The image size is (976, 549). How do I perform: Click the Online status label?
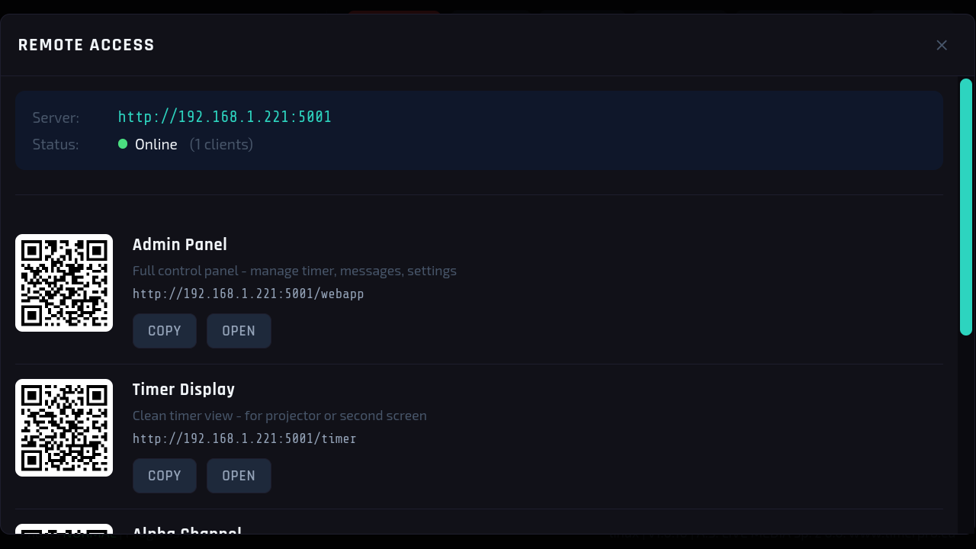pos(156,144)
